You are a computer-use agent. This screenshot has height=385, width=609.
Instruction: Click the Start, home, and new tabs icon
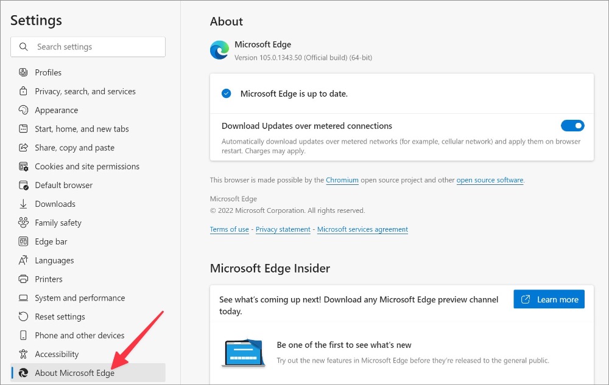click(23, 129)
